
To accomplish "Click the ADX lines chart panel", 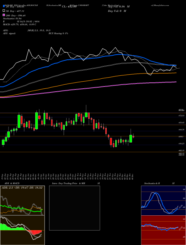I will click(22, 200).
